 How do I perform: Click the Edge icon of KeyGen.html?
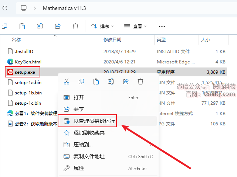pyautogui.click(x=10, y=62)
